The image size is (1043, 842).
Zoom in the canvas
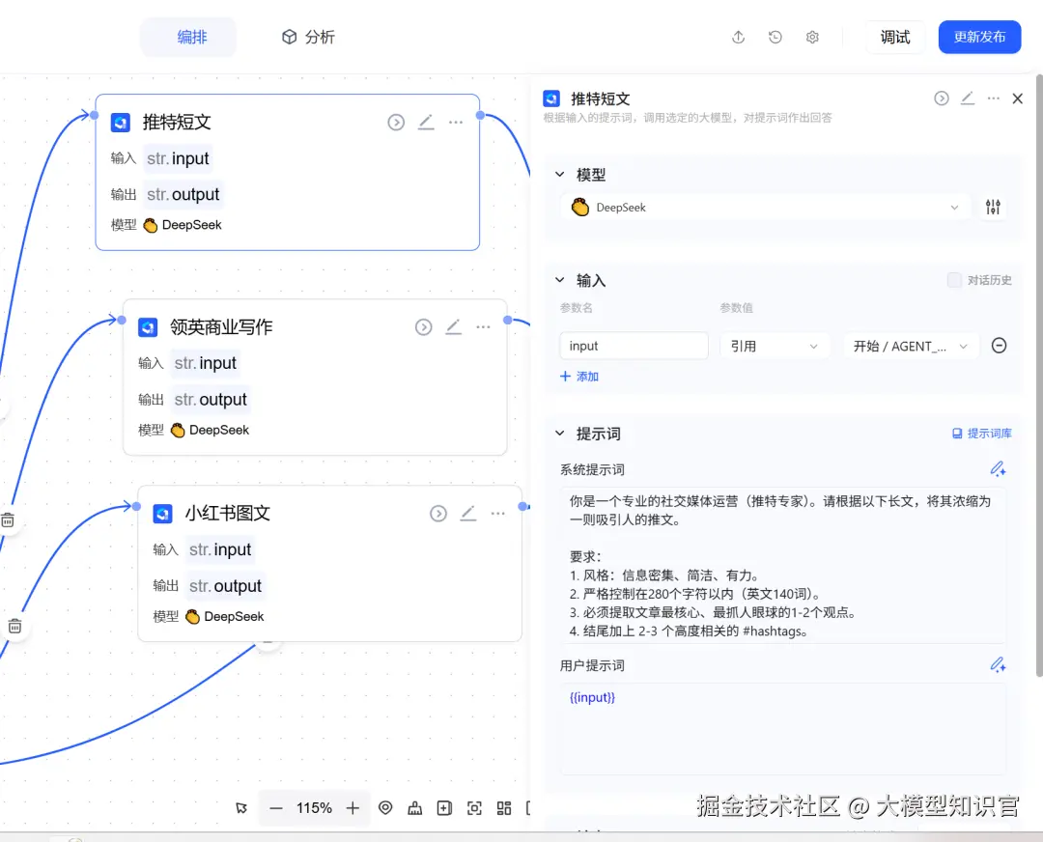353,808
